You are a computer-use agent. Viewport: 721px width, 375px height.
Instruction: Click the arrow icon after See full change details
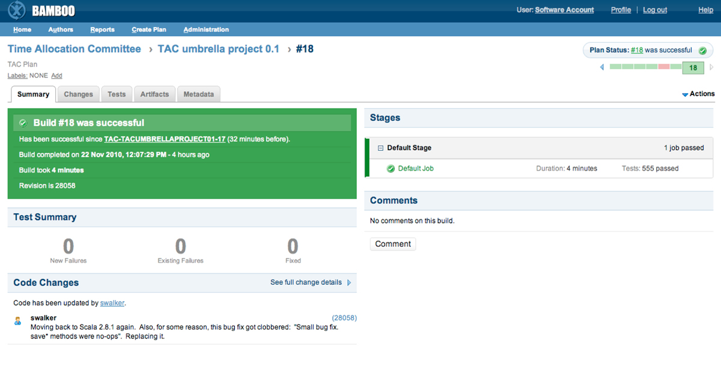[349, 282]
